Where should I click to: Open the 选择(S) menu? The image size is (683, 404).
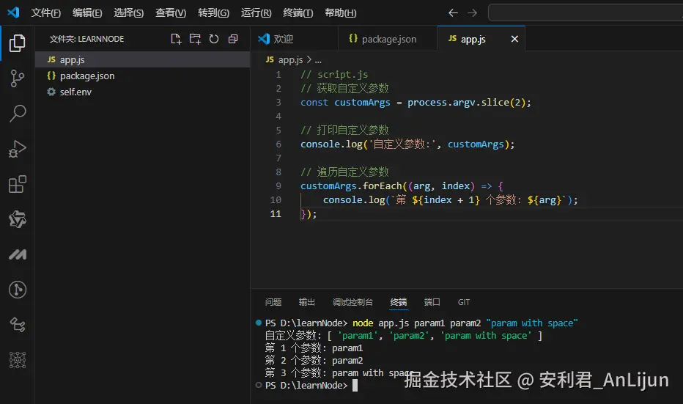click(128, 12)
